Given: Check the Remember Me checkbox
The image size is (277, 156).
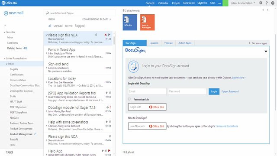Looking at the screenshot, I should [129, 99].
